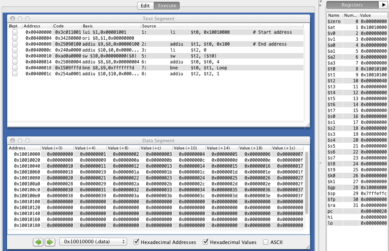
Task: Select the pc register value 0x00400020
Action: pos(373,211)
